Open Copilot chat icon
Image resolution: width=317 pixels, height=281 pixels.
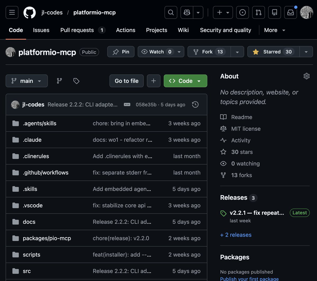[187, 12]
